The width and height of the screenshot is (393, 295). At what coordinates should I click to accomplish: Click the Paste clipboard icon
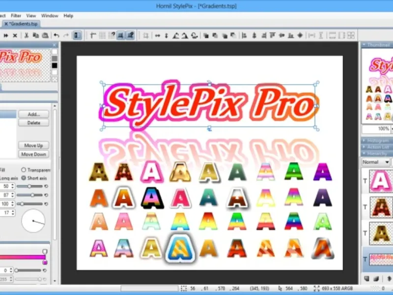45,35
